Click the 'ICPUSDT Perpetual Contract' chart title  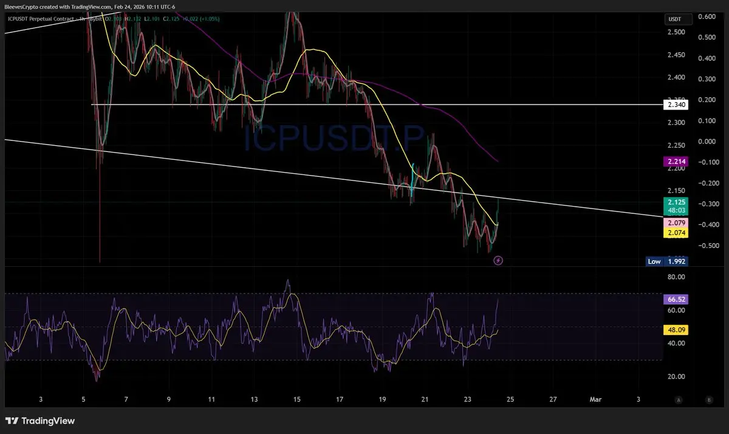41,19
